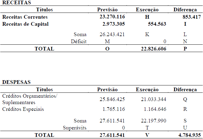The image size is (203, 139).
Task: Select the Receitas de Capital row label
Action: pos(25,24)
